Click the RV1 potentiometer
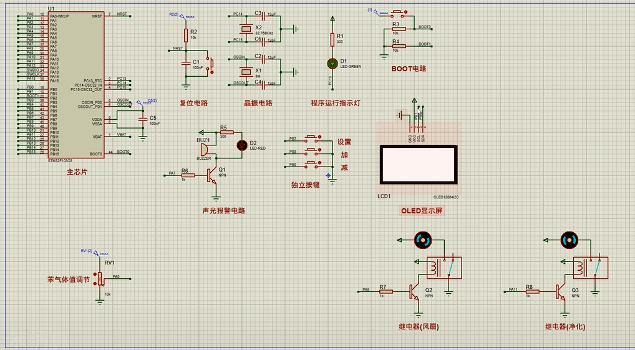The image size is (635, 350). coord(100,278)
